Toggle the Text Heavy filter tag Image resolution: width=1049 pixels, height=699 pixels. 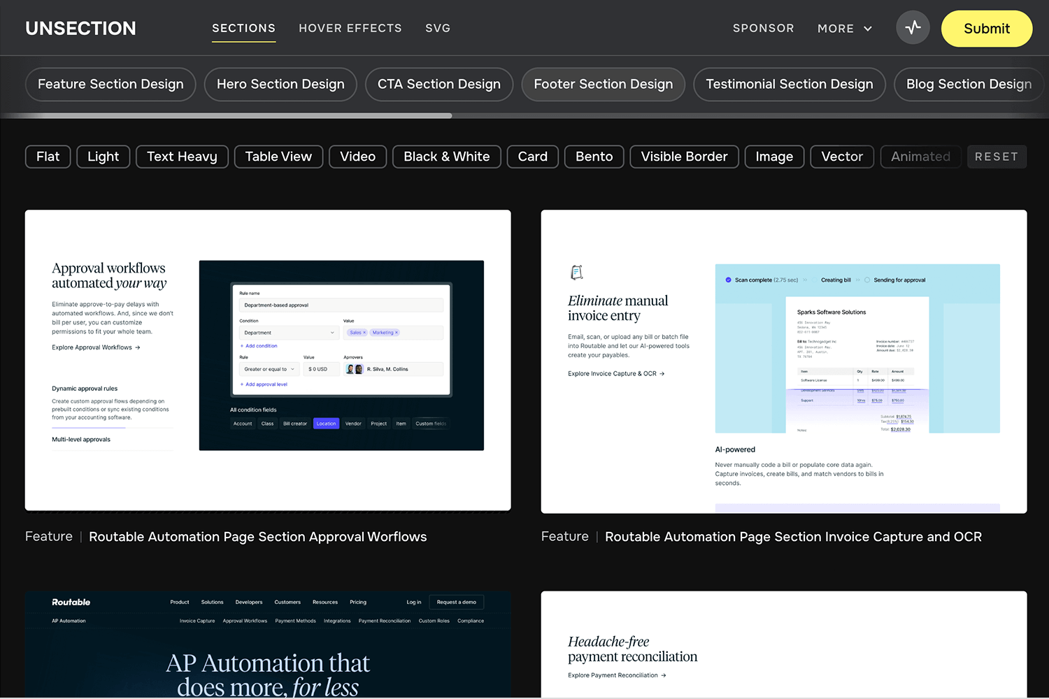point(182,157)
